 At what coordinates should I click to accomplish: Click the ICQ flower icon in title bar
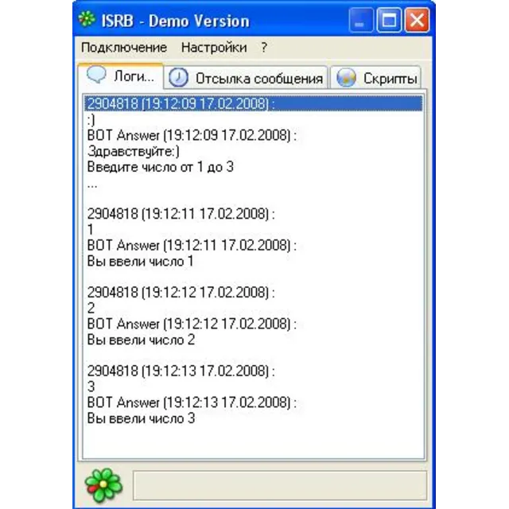click(x=87, y=19)
